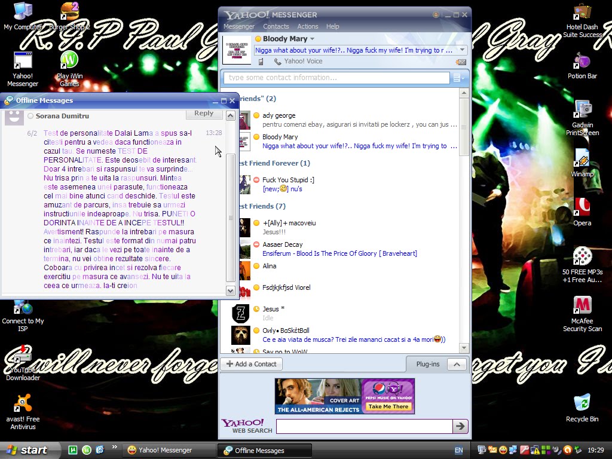The height and width of the screenshot is (459, 612).
Task: Open the Help menu
Action: pyautogui.click(x=332, y=26)
